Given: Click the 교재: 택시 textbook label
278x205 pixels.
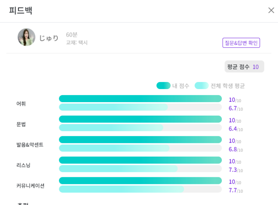Looking at the screenshot, I should [x=77, y=43].
